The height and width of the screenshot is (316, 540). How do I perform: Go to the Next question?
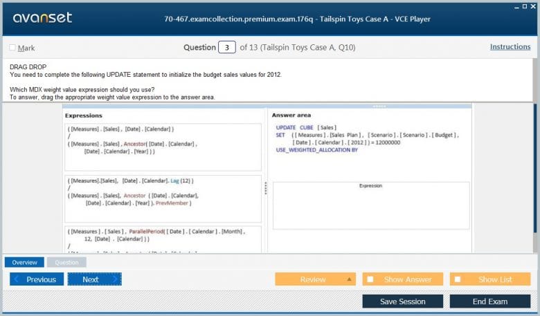click(95, 279)
